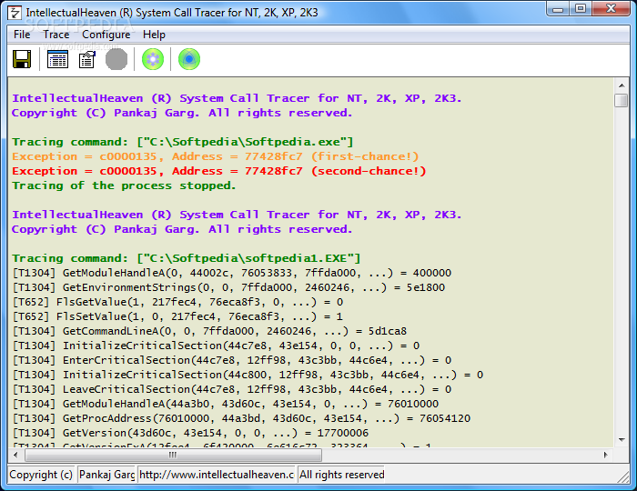Open the Configure menu
Viewport: 637px width, 491px height.
pyautogui.click(x=106, y=35)
